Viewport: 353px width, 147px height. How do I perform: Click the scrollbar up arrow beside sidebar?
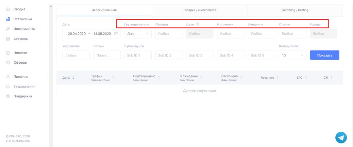click(x=51, y=6)
